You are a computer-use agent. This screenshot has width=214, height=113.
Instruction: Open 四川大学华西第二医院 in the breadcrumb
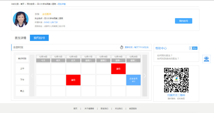47,4
